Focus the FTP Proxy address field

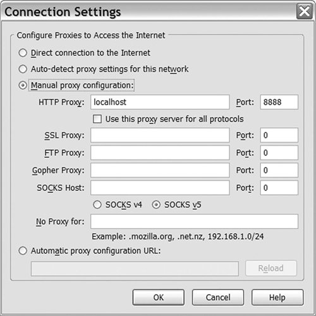160,153
